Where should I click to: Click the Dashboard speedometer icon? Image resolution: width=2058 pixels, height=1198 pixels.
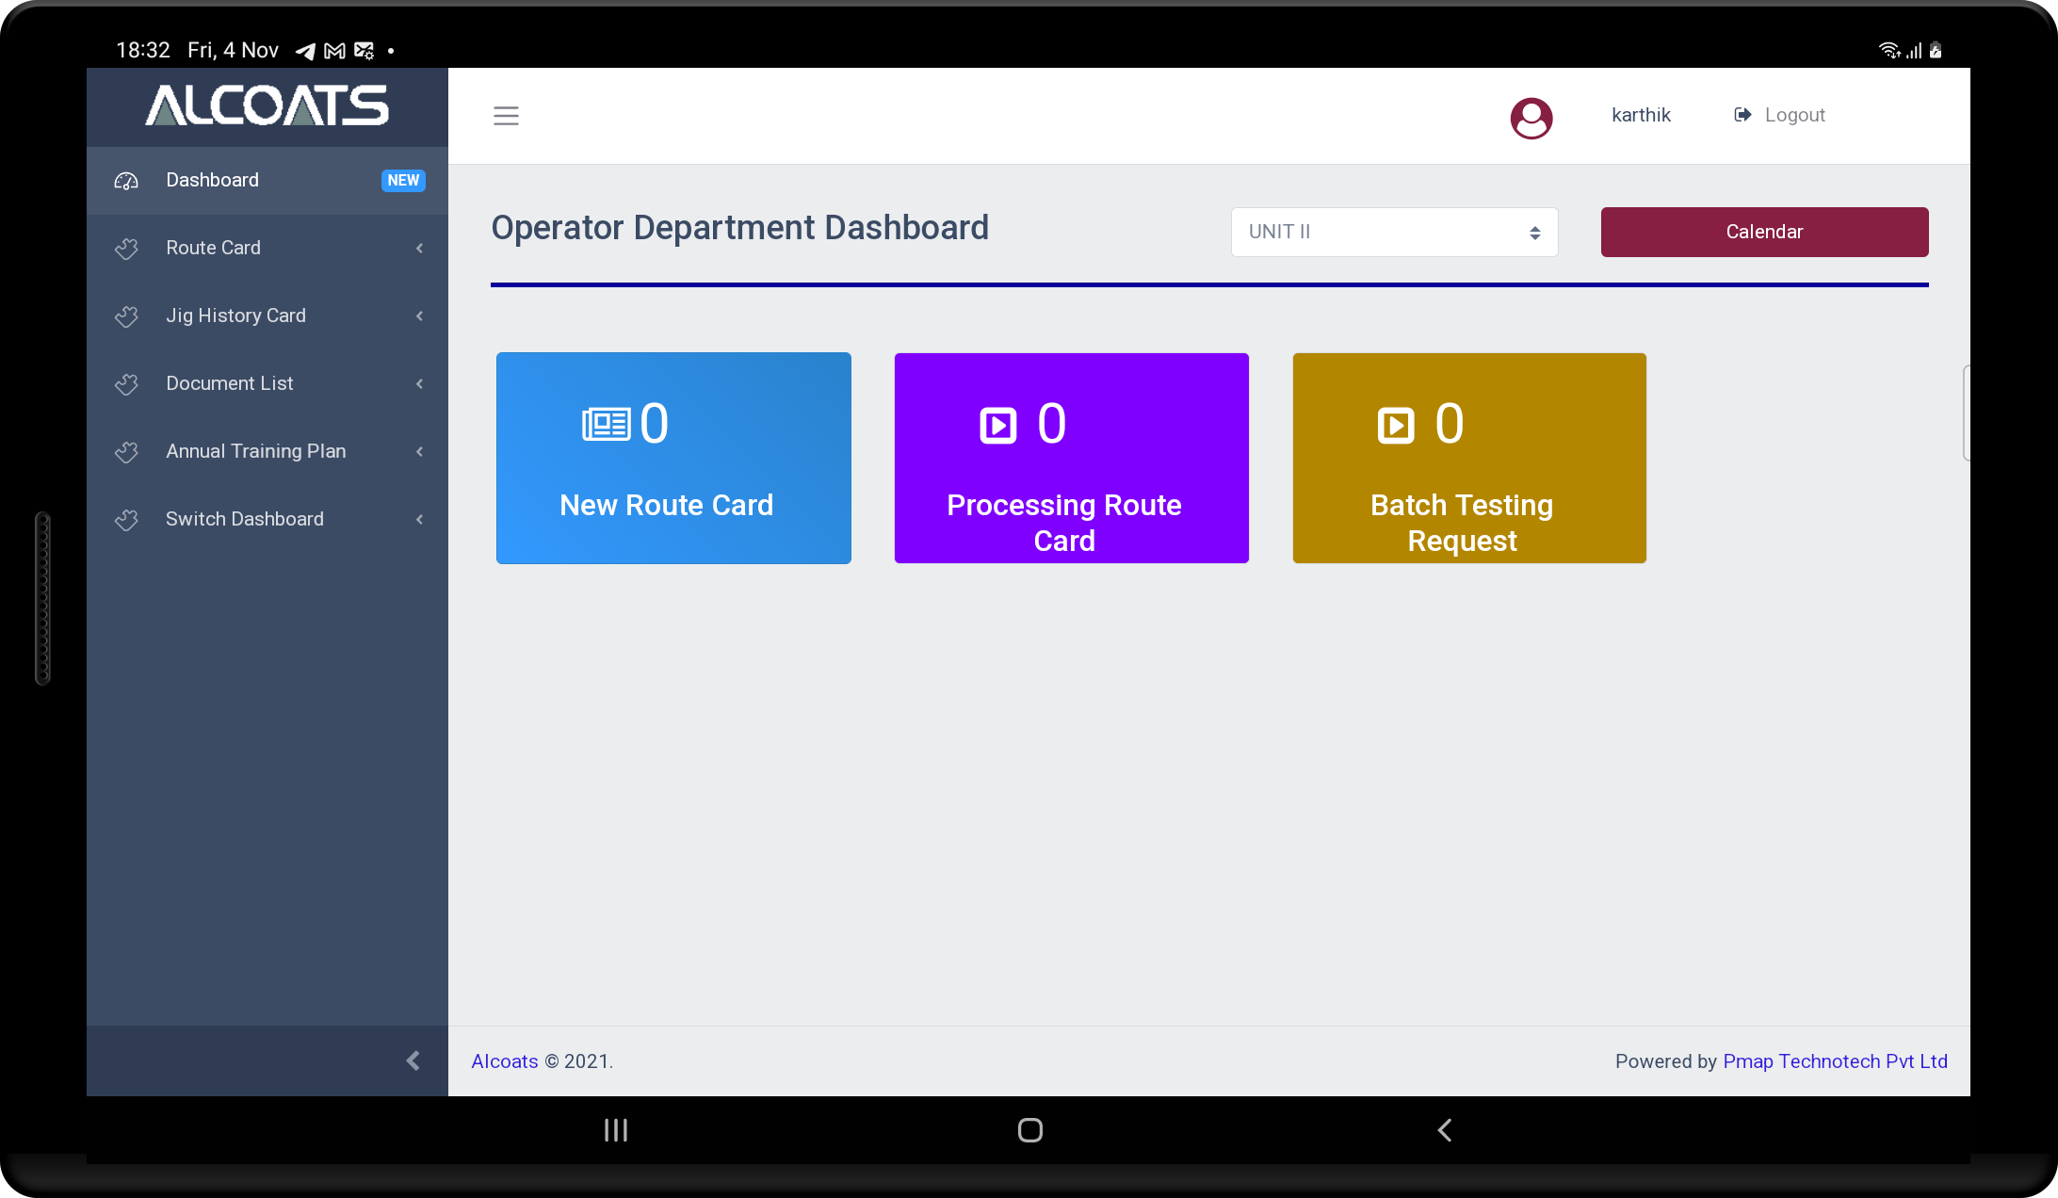(126, 181)
